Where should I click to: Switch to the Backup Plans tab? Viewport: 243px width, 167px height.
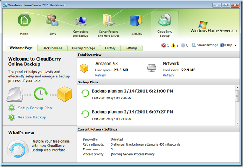52,48
